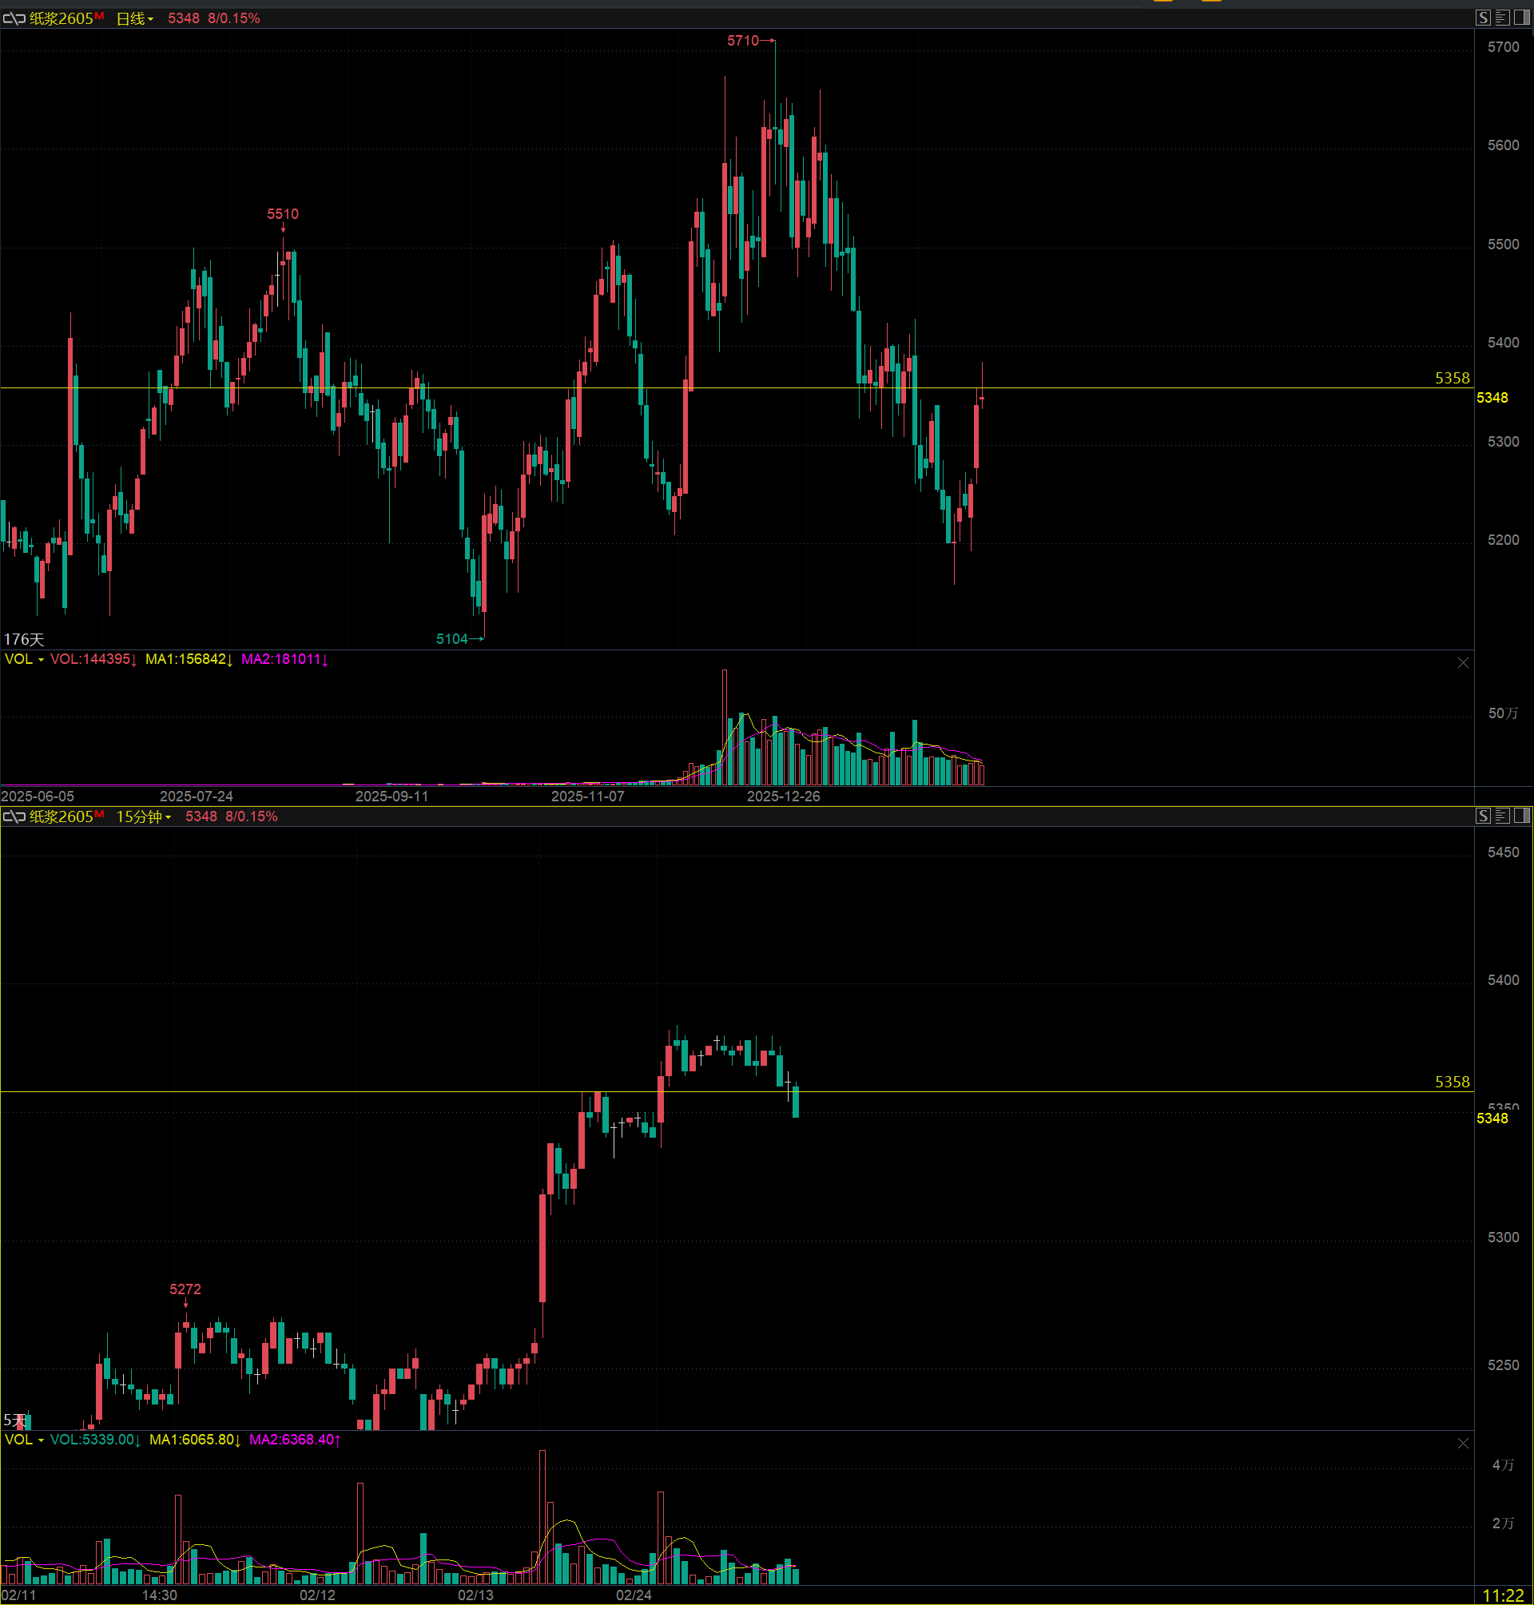Close the bottom chart's VOL indicator pane

pyautogui.click(x=1463, y=1444)
